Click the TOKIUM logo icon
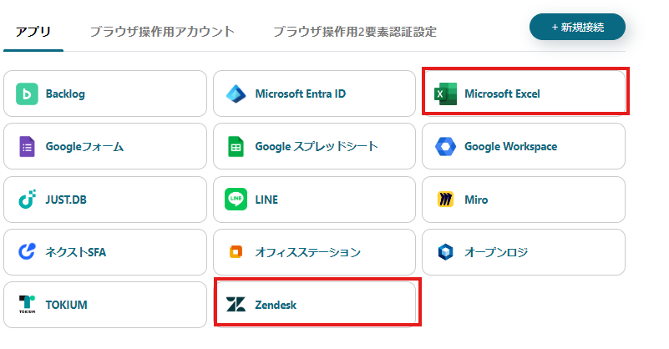This screenshot has width=669, height=349. click(x=28, y=305)
